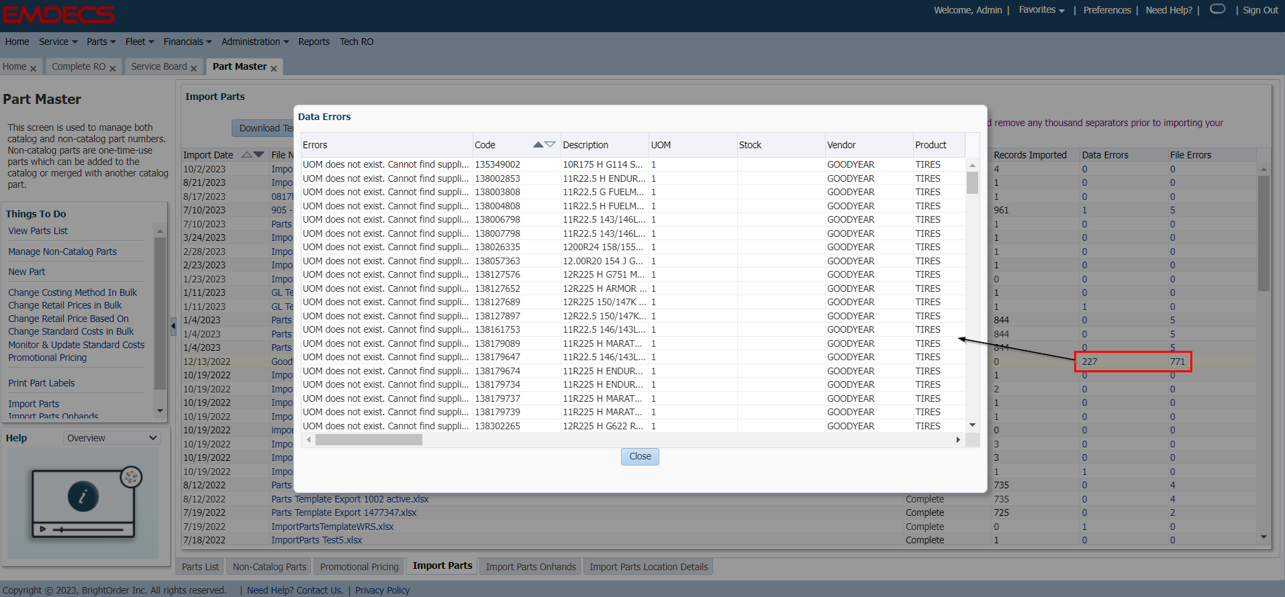Open Tech RO in the menu bar
The image size is (1285, 597).
[x=356, y=42]
